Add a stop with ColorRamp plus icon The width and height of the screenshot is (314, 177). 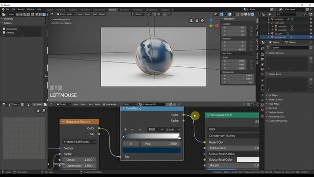coord(126,129)
